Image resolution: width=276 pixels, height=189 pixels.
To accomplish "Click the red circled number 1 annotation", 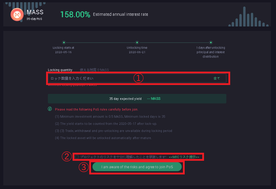I will coord(138,78).
